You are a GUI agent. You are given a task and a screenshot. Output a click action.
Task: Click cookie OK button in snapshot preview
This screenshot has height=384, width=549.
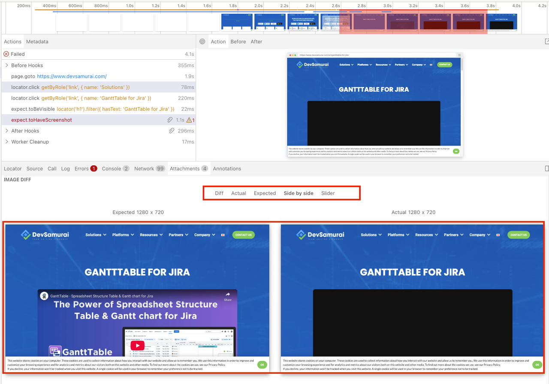(456, 151)
